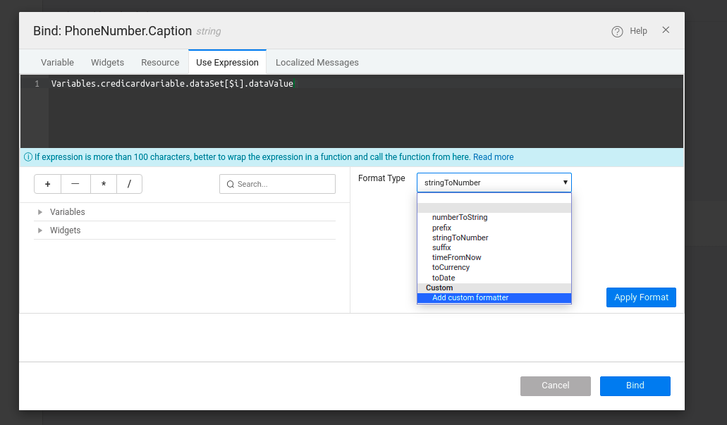Open the Resource tab
The height and width of the screenshot is (425, 727).
(x=159, y=62)
